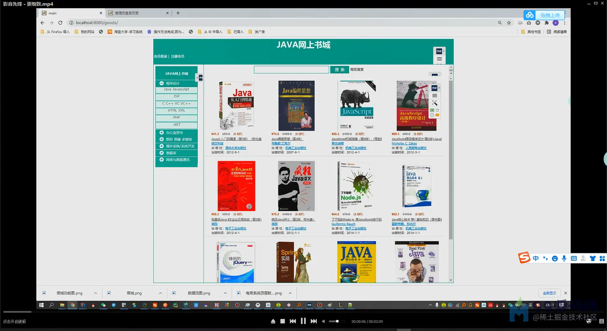Screen dimensions: 607x331
Task: Open the Extensions puzzle icon
Action: [x=546, y=23]
